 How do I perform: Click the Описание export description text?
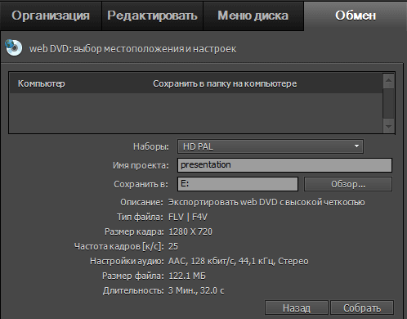(266, 202)
